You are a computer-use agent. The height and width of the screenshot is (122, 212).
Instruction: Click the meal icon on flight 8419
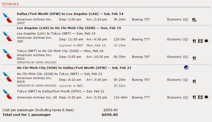pyautogui.click(x=194, y=81)
